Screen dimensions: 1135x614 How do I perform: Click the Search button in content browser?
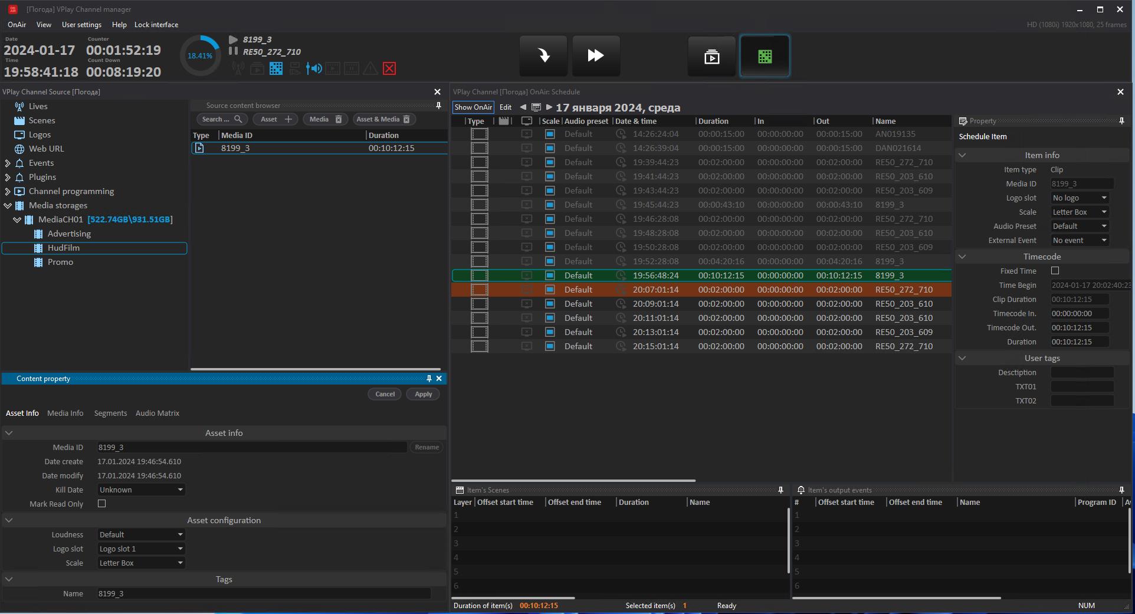pos(222,119)
